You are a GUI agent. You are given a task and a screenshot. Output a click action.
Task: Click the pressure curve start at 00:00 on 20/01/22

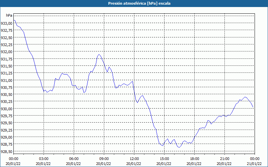point(14,20)
